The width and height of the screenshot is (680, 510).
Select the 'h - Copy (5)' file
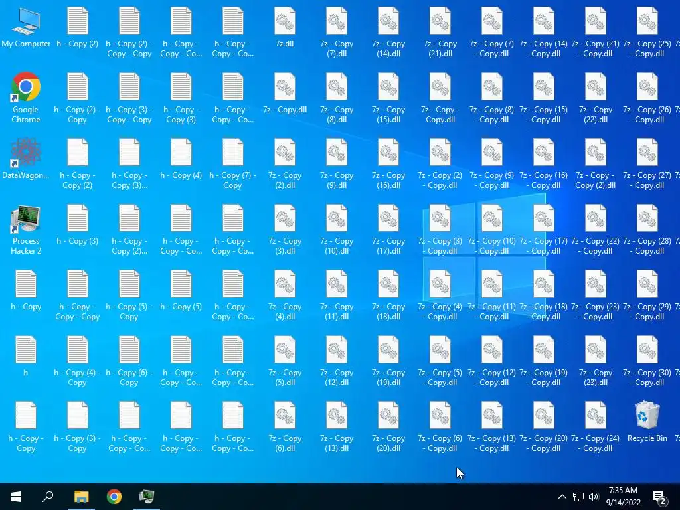click(181, 290)
